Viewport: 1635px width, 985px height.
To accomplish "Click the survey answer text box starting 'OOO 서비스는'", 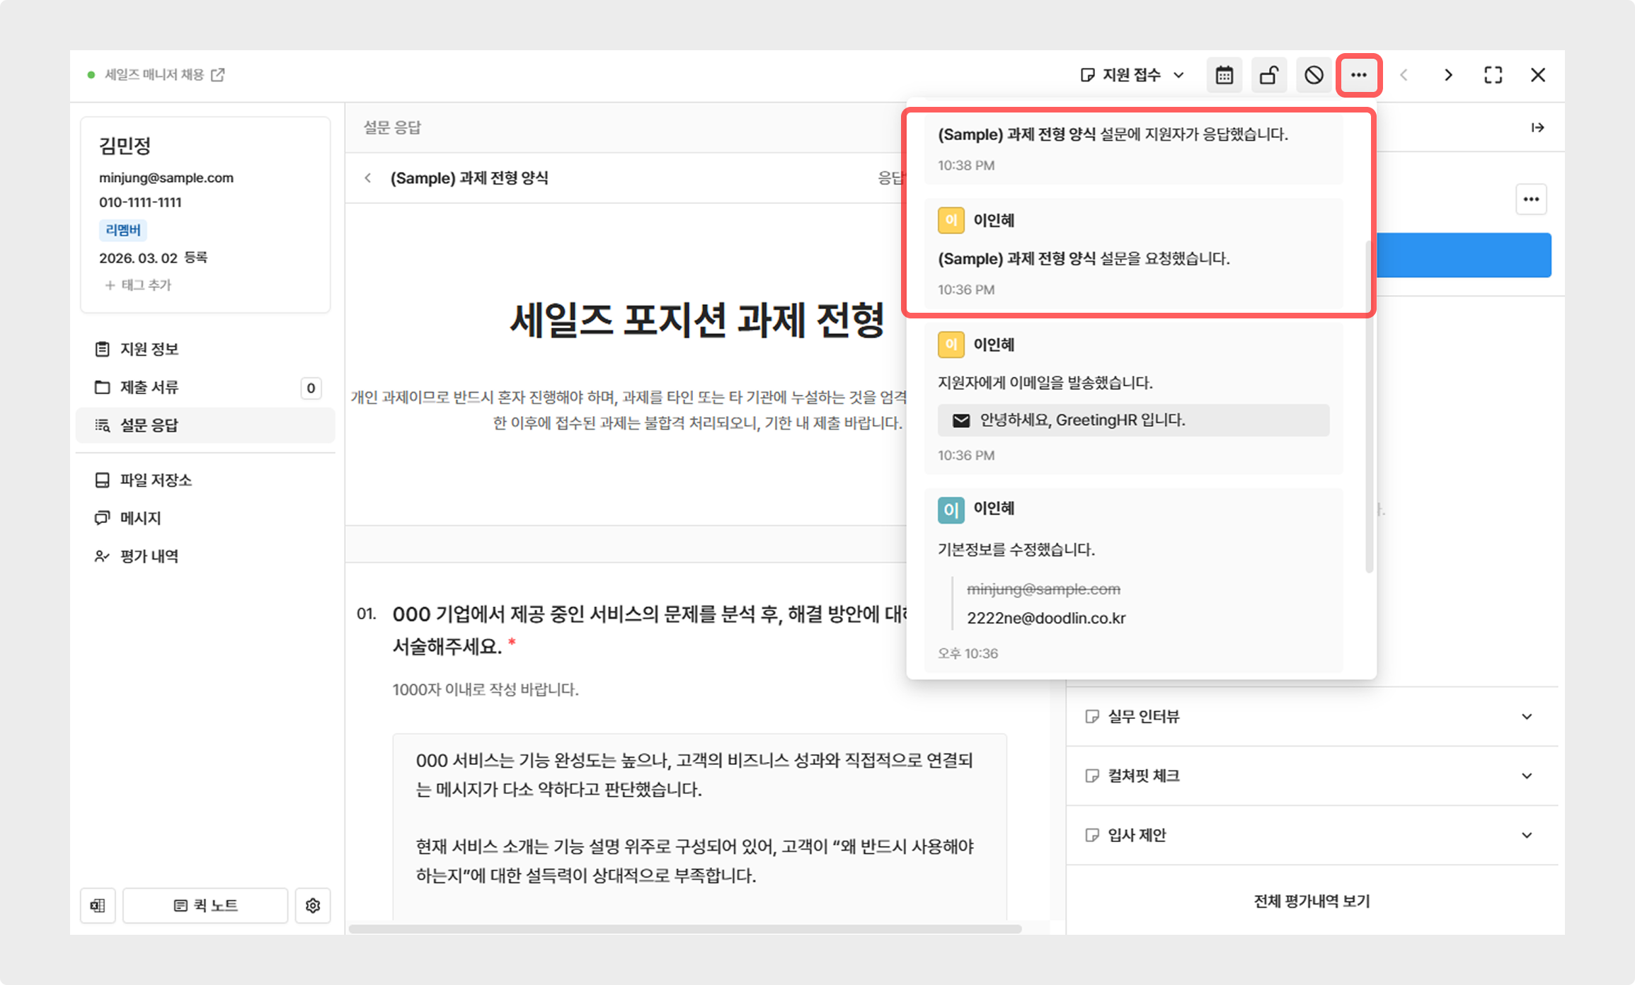I will coord(699,826).
